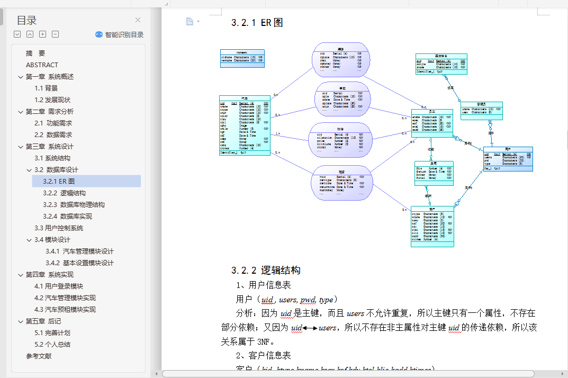Select 第一章 系统概述 heading

coord(50,77)
